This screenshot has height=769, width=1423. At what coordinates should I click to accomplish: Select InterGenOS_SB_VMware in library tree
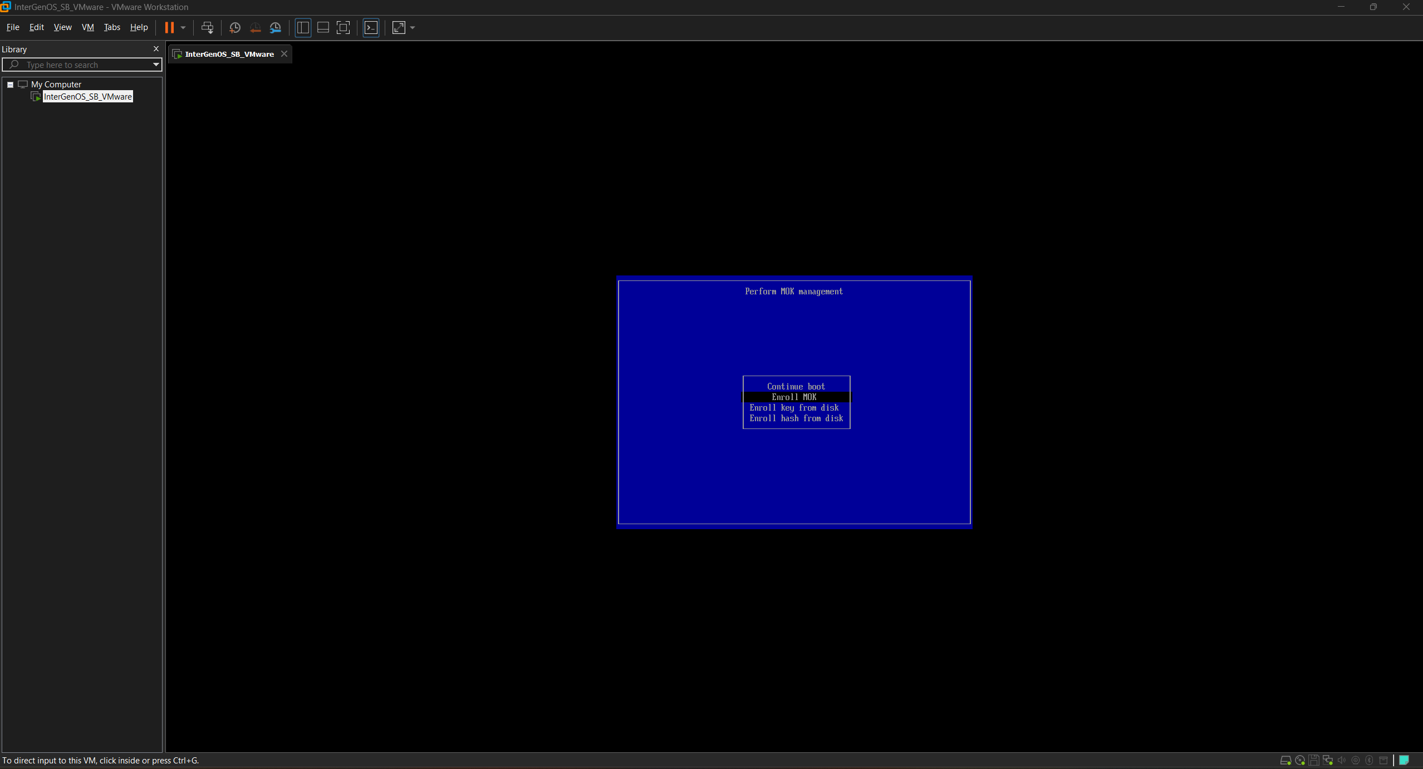(x=88, y=97)
